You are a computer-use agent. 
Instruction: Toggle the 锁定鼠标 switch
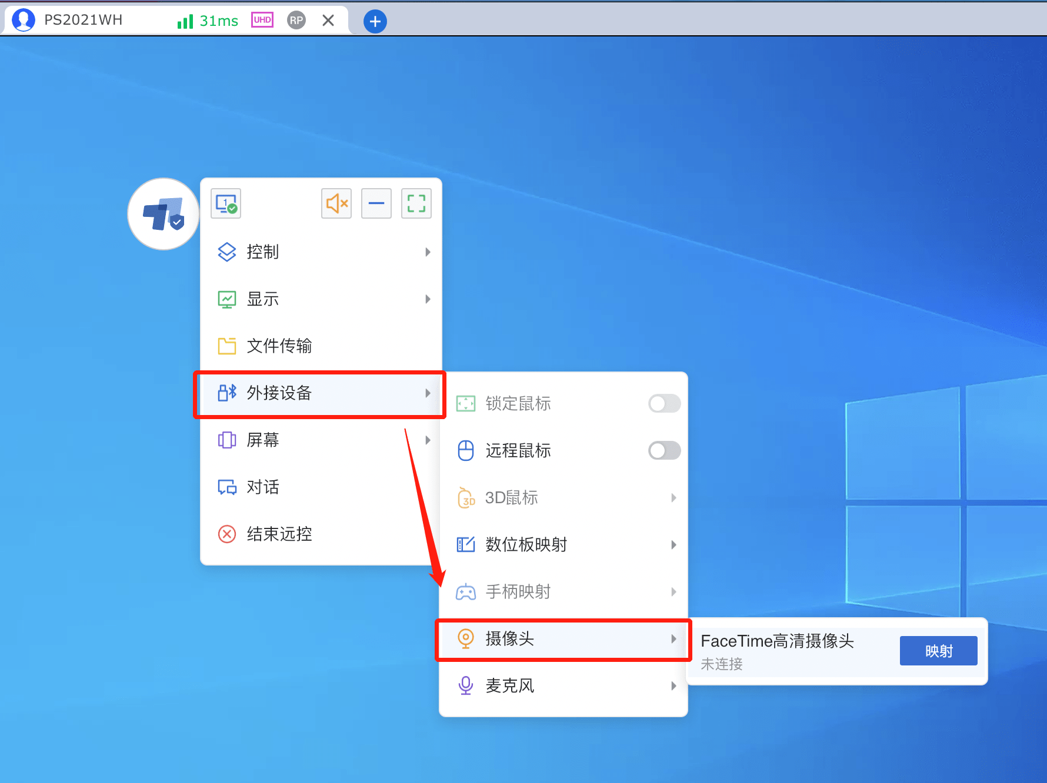[x=665, y=403]
